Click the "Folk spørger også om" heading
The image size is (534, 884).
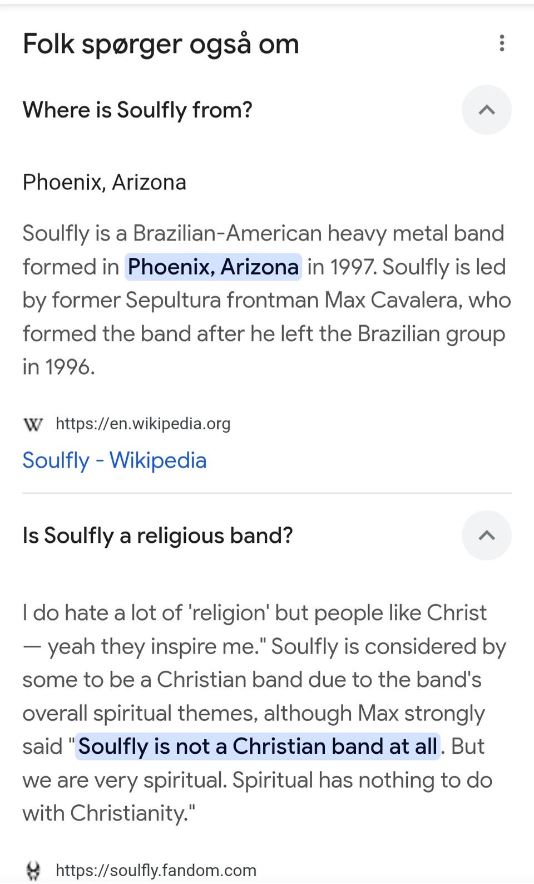[161, 44]
